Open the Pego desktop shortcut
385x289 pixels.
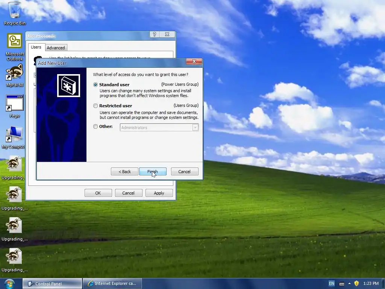click(15, 106)
